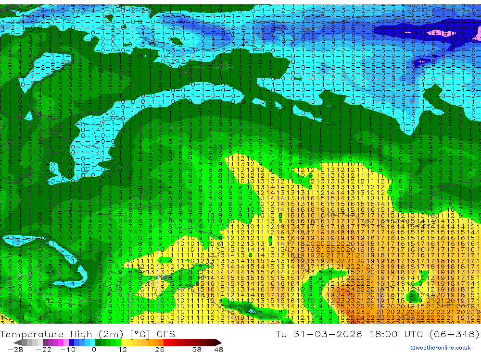This screenshot has height=352, width=481.
Task: Click the 'Tu 31-03-2026 18:00 UTC (06+348)' timestamp
Action: tap(378, 334)
